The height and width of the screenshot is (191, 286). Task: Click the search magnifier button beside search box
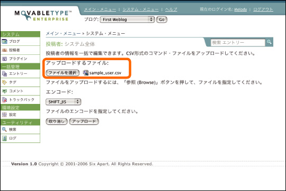click(269, 42)
